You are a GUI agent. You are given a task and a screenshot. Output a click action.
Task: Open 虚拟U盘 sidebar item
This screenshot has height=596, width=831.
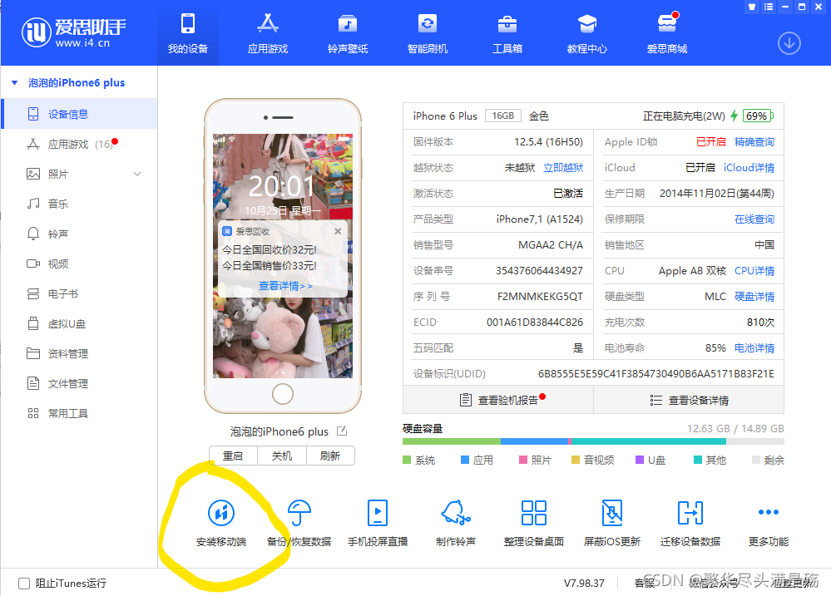point(80,323)
